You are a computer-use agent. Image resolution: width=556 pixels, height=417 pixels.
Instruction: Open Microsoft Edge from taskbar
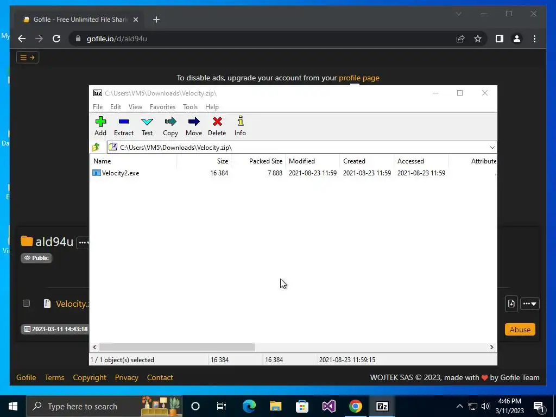point(249,406)
